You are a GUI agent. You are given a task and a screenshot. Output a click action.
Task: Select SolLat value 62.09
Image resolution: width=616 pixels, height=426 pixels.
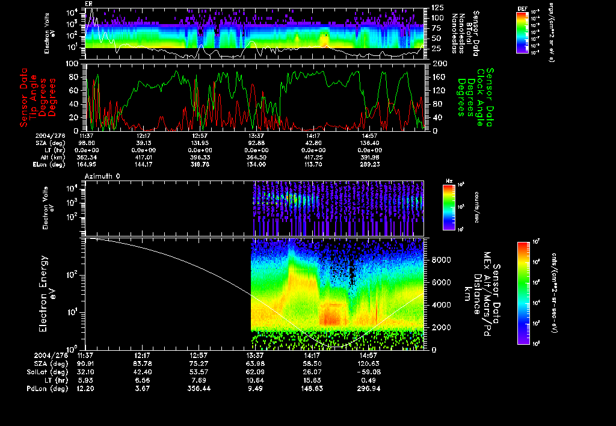(255, 372)
